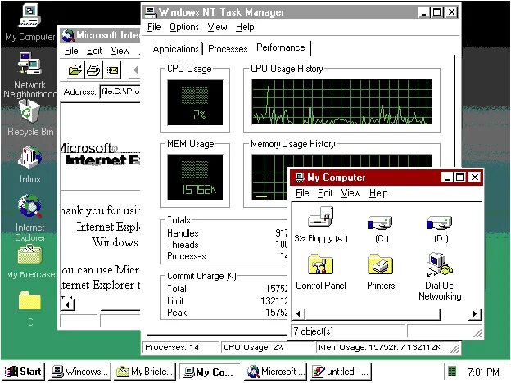Screen dimensions: 511x383
Task: Open Edit menu in Internet Explorer
Action: (x=94, y=51)
